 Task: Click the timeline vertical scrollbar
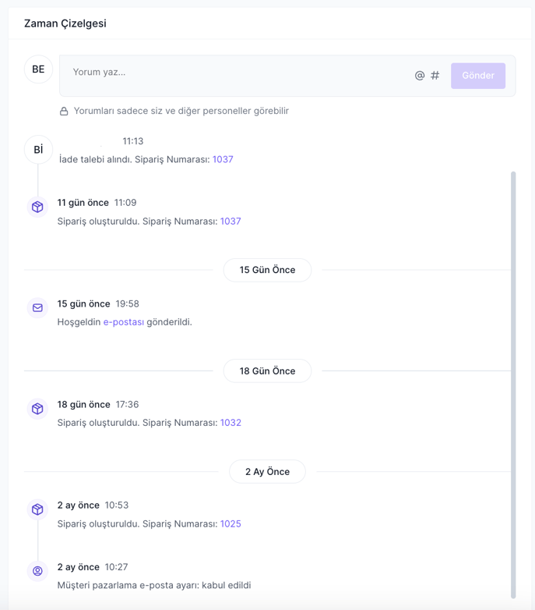(x=513, y=385)
